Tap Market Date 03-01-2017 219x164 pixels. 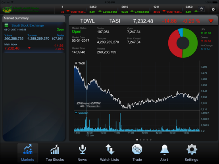81,40
